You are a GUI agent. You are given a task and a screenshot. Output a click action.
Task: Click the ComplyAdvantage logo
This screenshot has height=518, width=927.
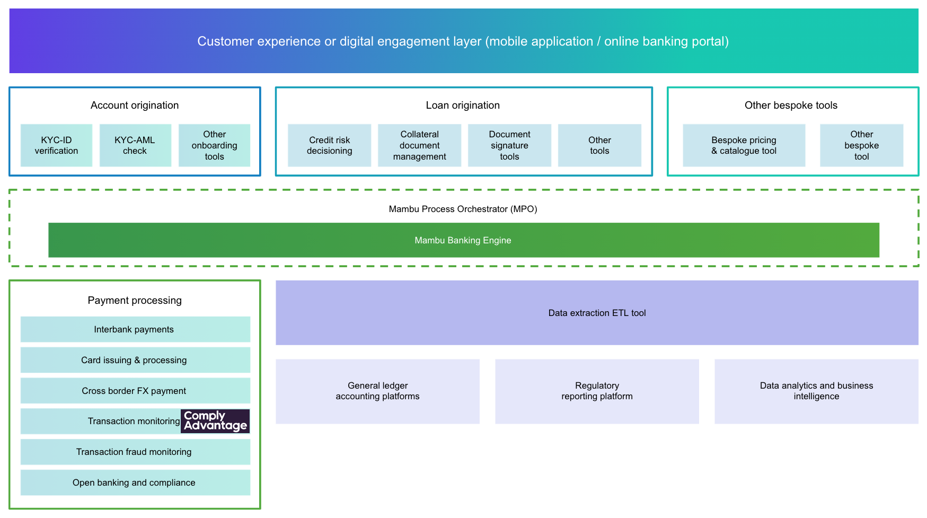coord(215,421)
